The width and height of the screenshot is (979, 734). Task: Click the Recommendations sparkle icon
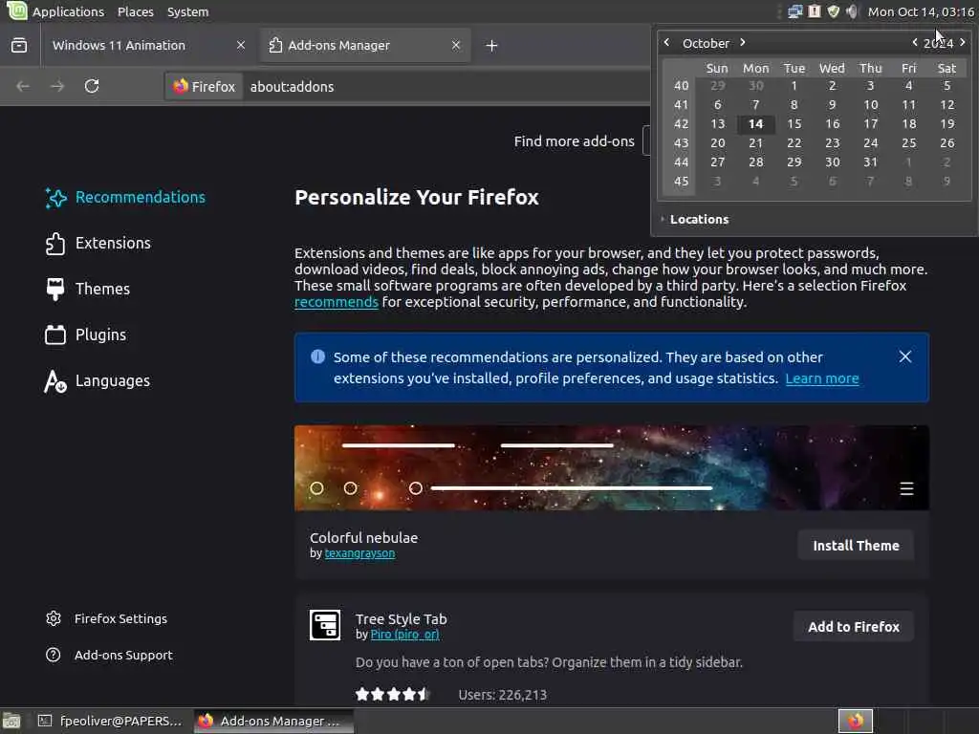(55, 198)
